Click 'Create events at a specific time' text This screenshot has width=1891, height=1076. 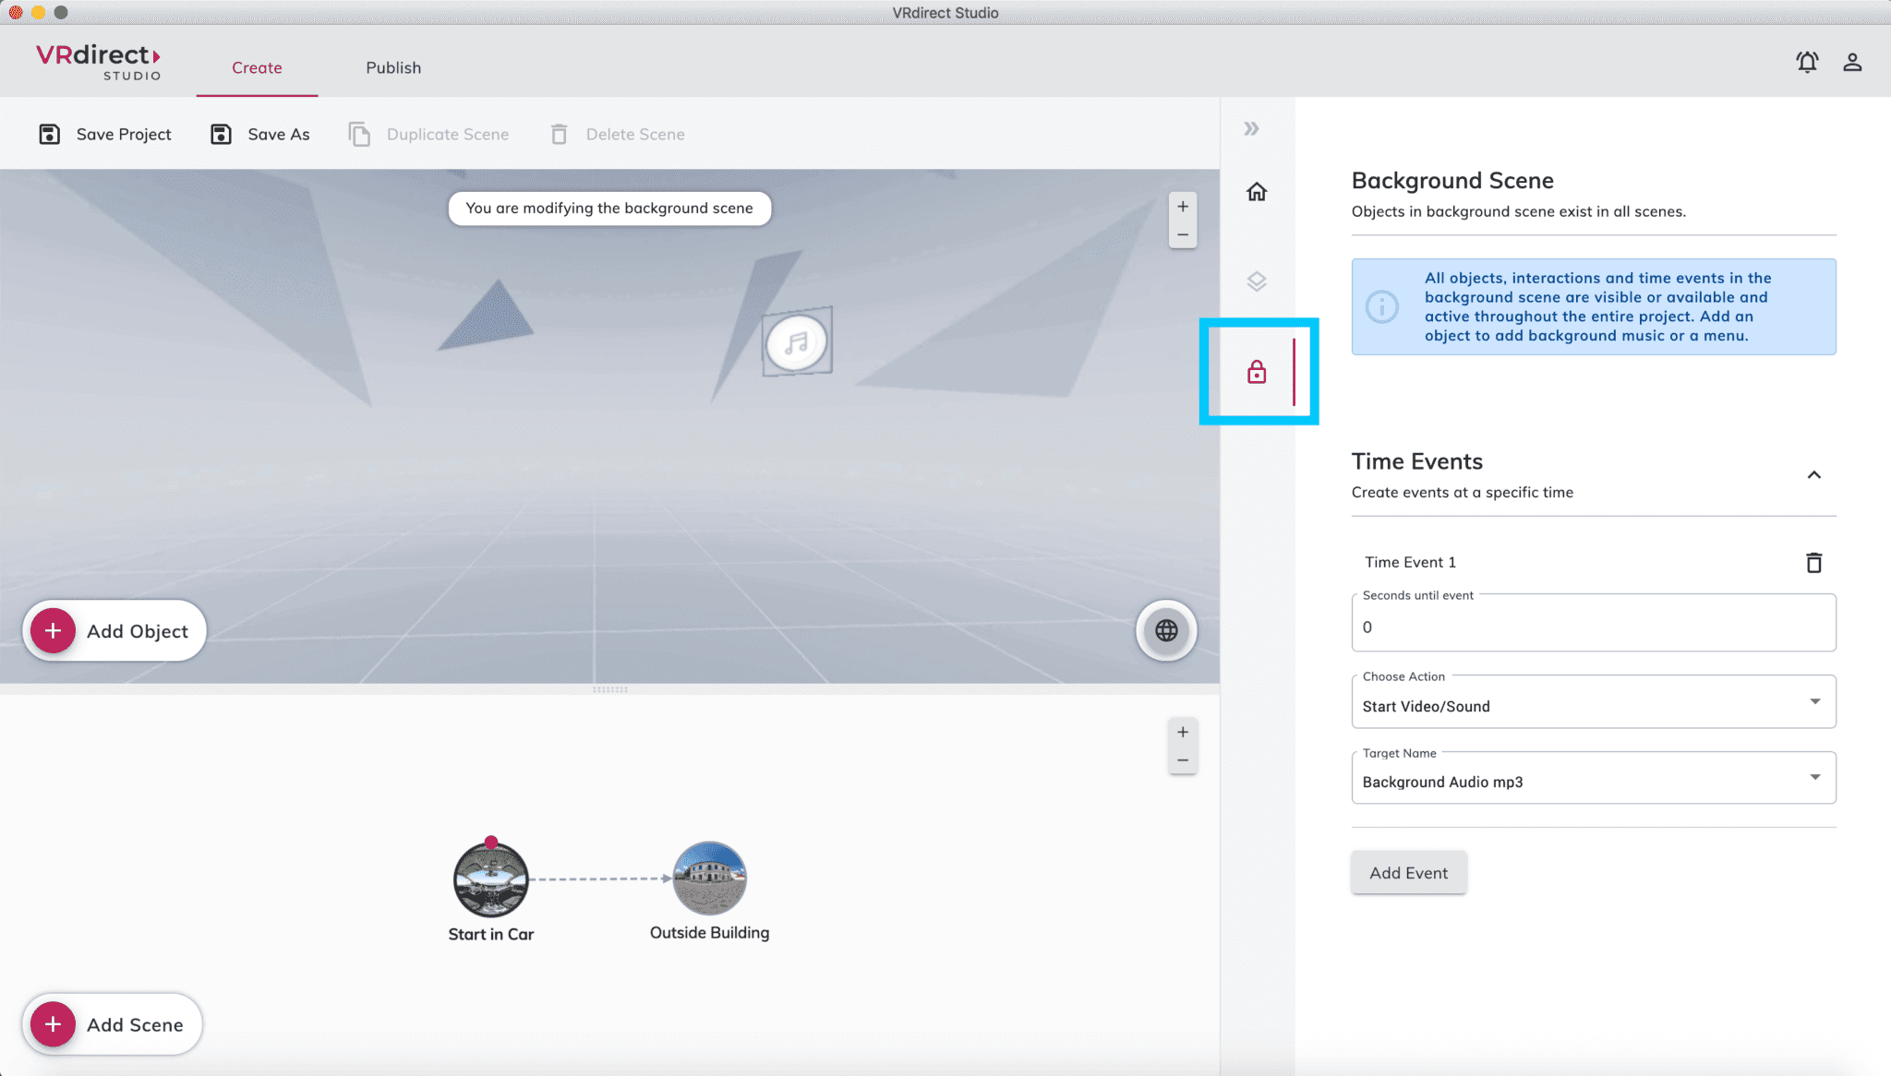1463,493
